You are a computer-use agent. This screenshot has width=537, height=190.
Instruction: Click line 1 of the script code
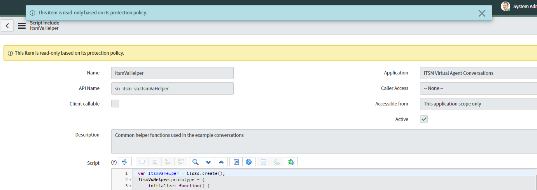click(334, 173)
